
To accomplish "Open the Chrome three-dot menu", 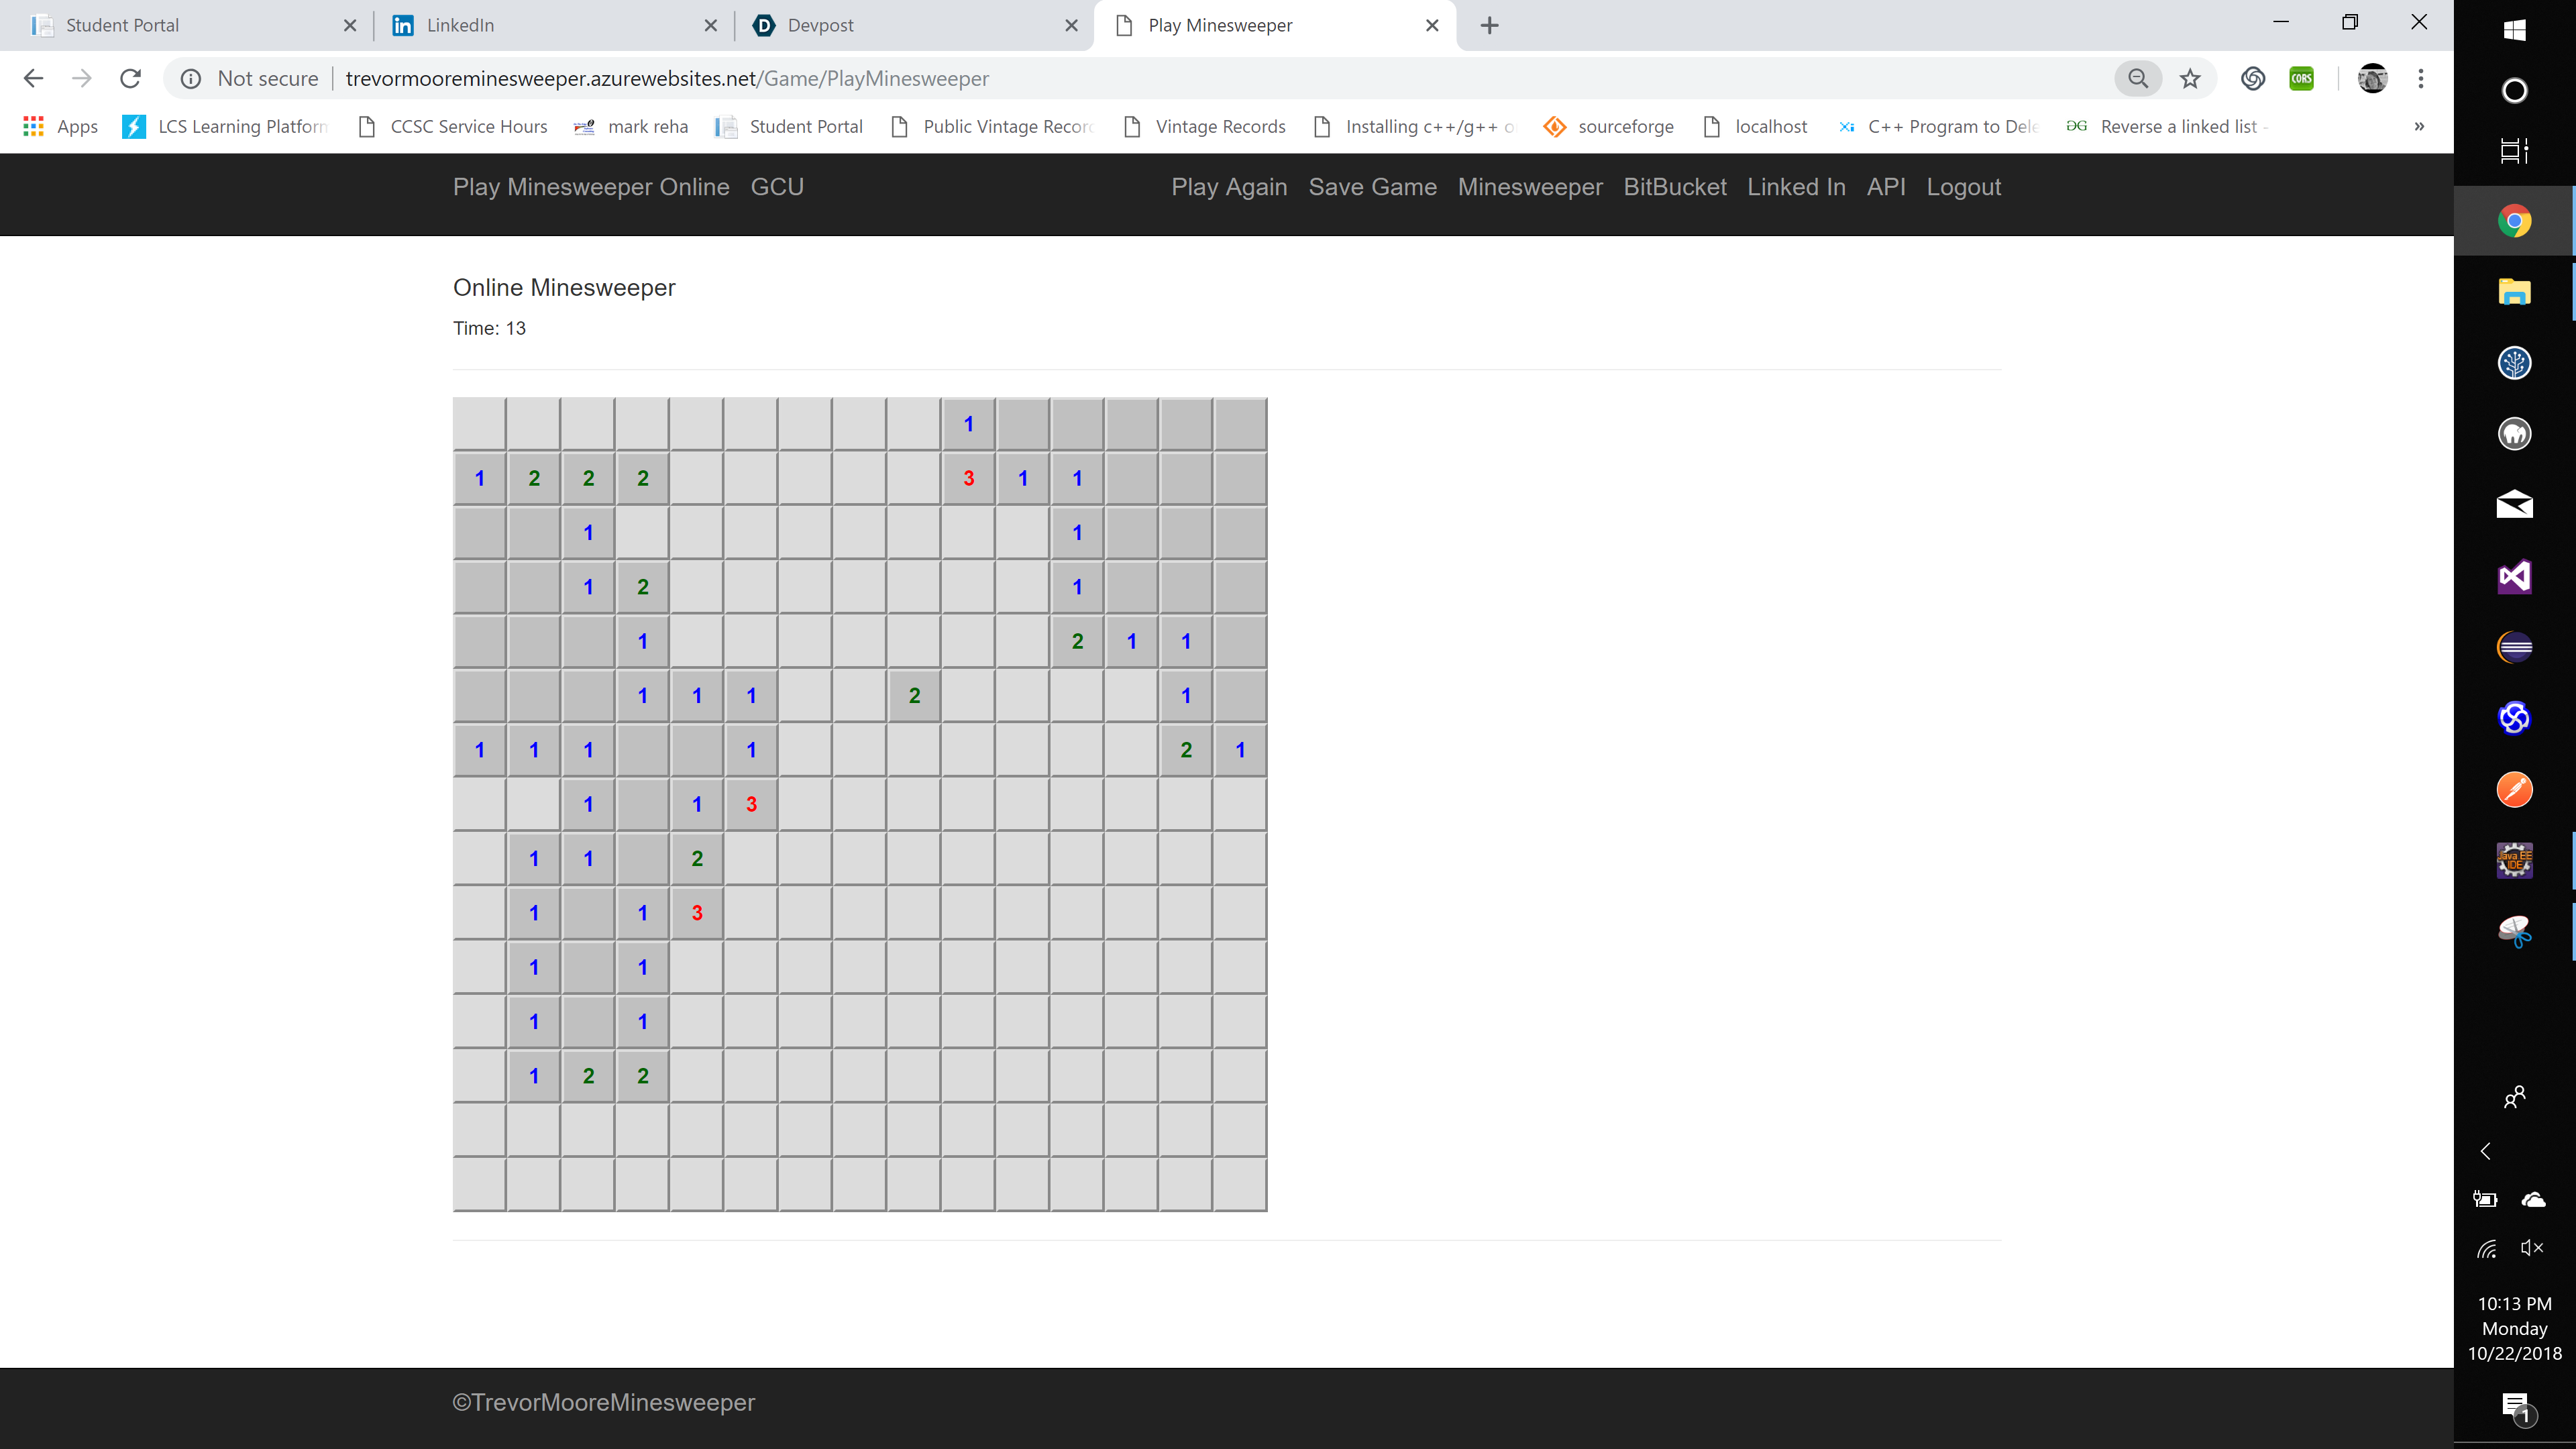I will tap(2421, 78).
